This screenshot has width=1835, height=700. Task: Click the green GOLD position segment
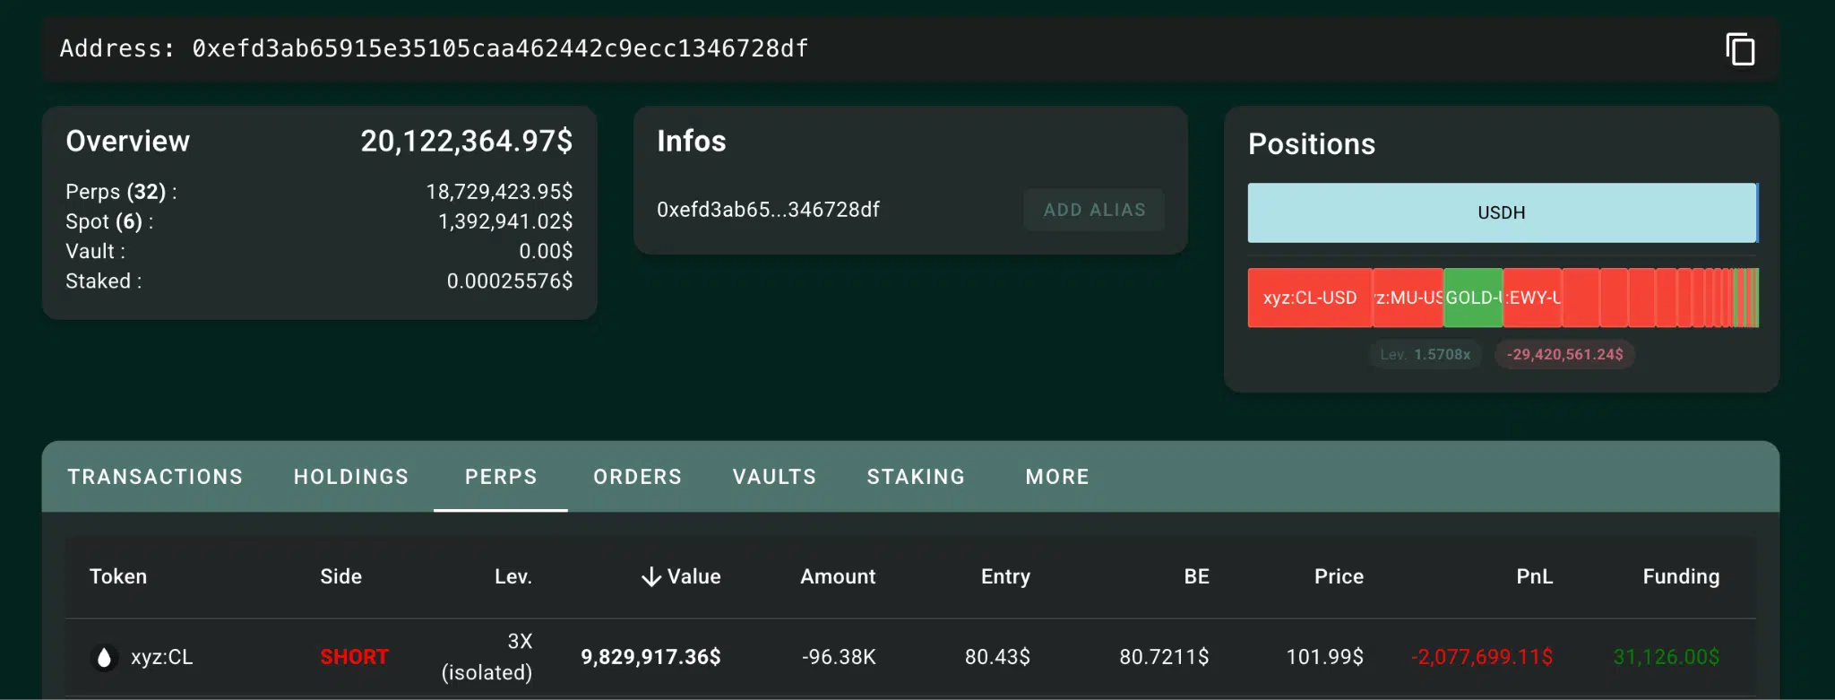click(1473, 298)
